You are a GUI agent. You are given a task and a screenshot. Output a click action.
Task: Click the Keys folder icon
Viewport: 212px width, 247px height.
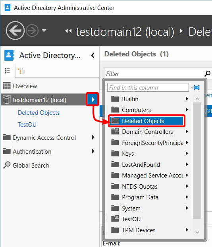coord(115,153)
